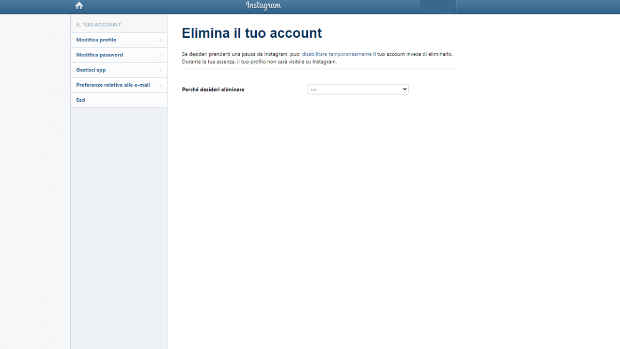Screen dimensions: 620x349
Task: Open Modifica password page
Action: 119,55
